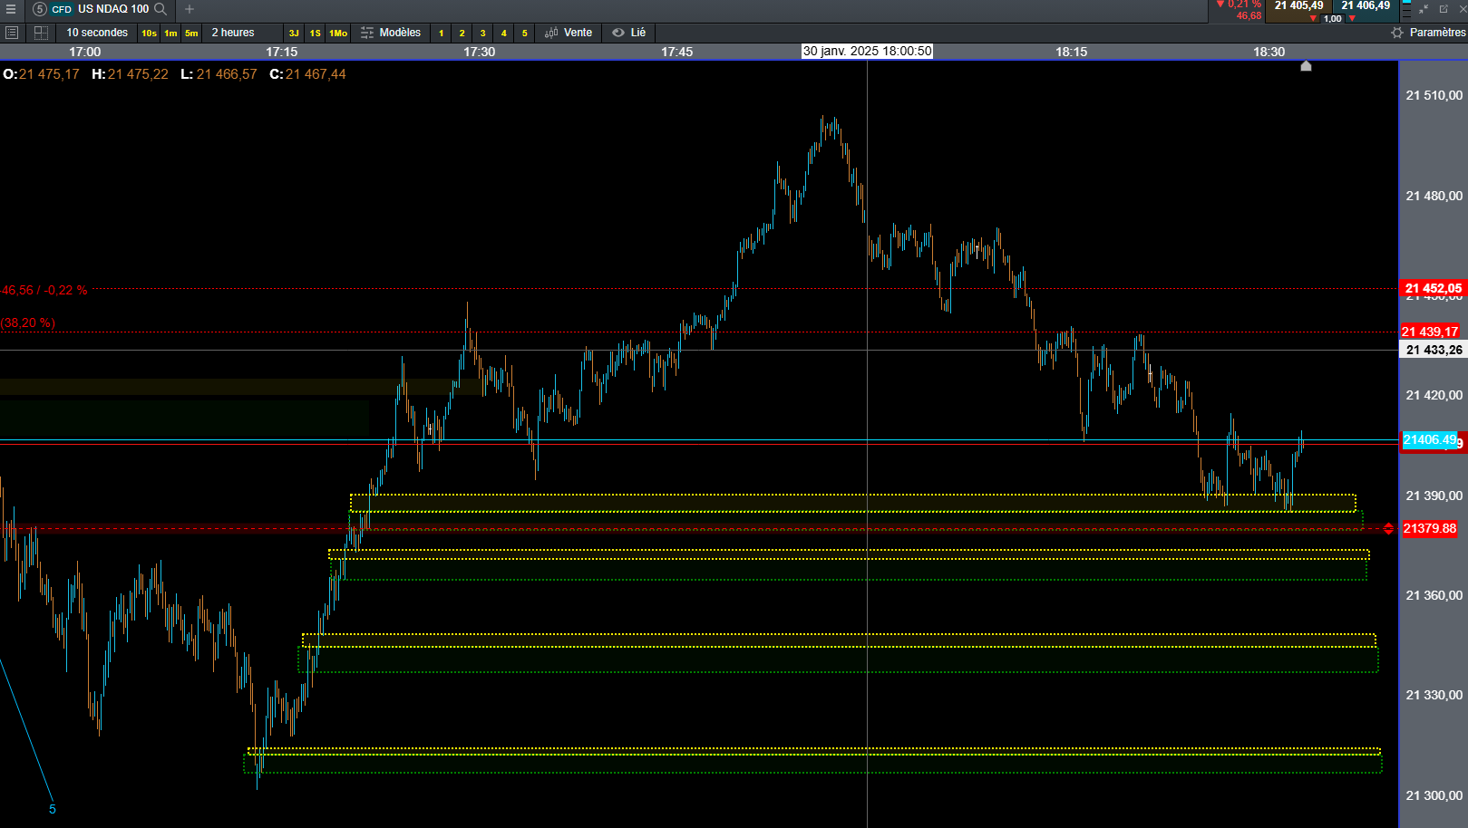Image resolution: width=1468 pixels, height=828 pixels.
Task: Switch to 10s timeframe shortcut
Action: [x=149, y=34]
